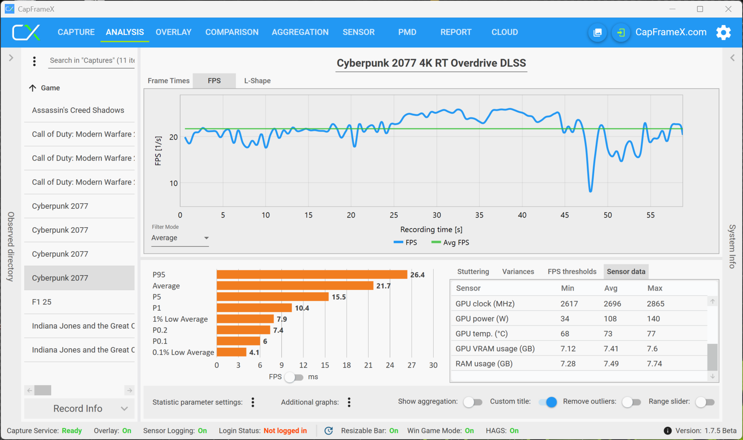Viewport: 743px width, 440px height.
Task: Click the version info icon
Action: [667, 431]
